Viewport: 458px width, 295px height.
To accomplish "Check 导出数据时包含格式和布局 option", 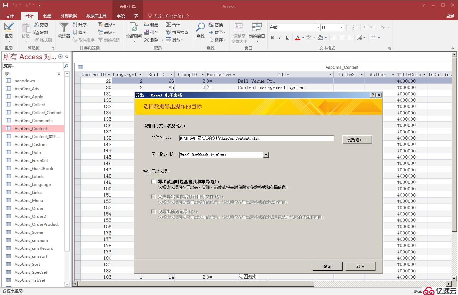I will (153, 182).
